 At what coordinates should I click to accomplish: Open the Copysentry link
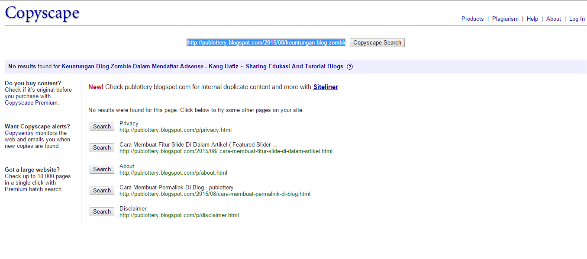(19, 133)
